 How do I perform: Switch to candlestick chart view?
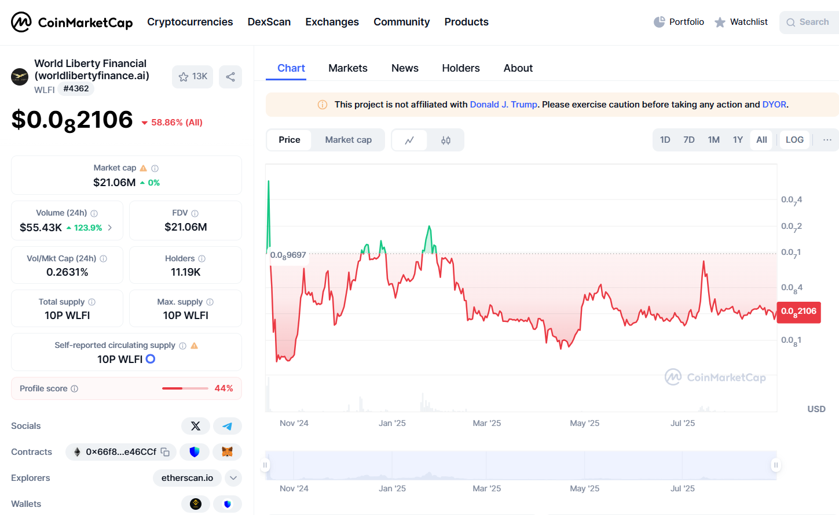click(x=446, y=140)
